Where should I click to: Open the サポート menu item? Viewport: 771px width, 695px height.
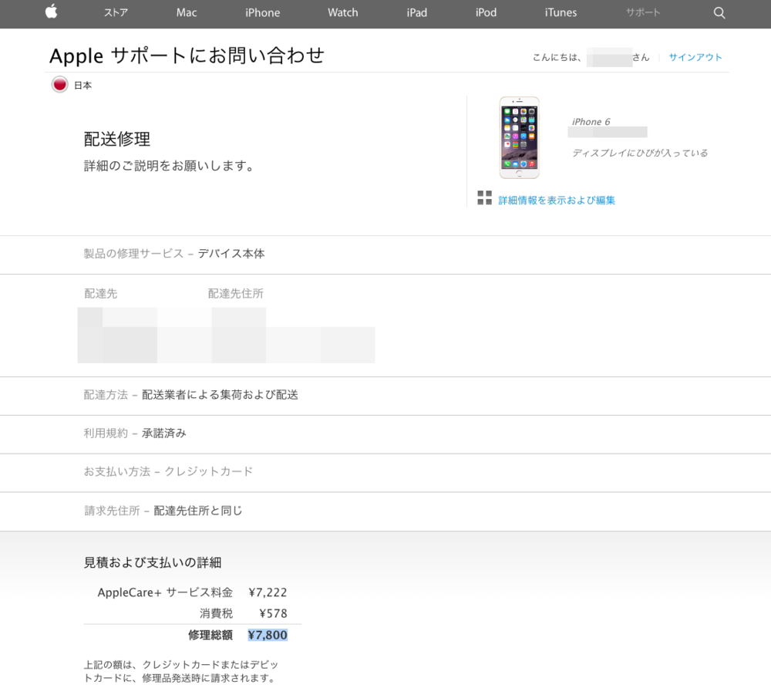(x=643, y=13)
